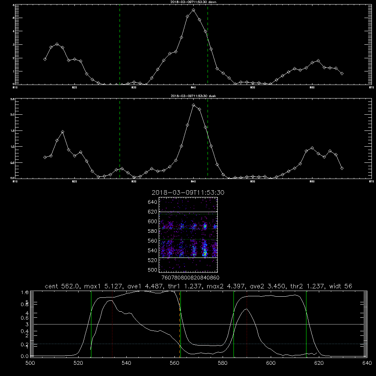This screenshot has height=376, width=376.
Task: Click left green dashed line in dawn plot
Action: 120,45
